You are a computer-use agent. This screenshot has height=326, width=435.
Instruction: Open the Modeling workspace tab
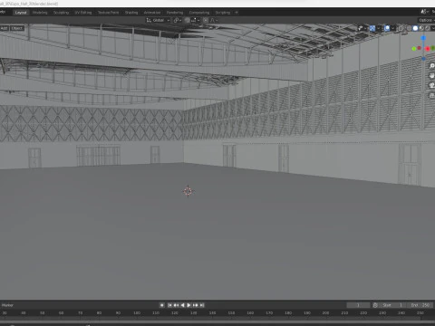[x=40, y=13]
